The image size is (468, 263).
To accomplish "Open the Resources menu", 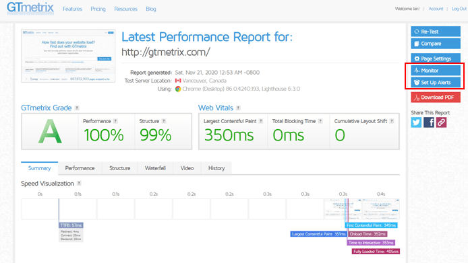I will [x=125, y=9].
